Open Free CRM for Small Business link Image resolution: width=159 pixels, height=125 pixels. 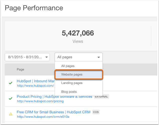click(x=54, y=112)
